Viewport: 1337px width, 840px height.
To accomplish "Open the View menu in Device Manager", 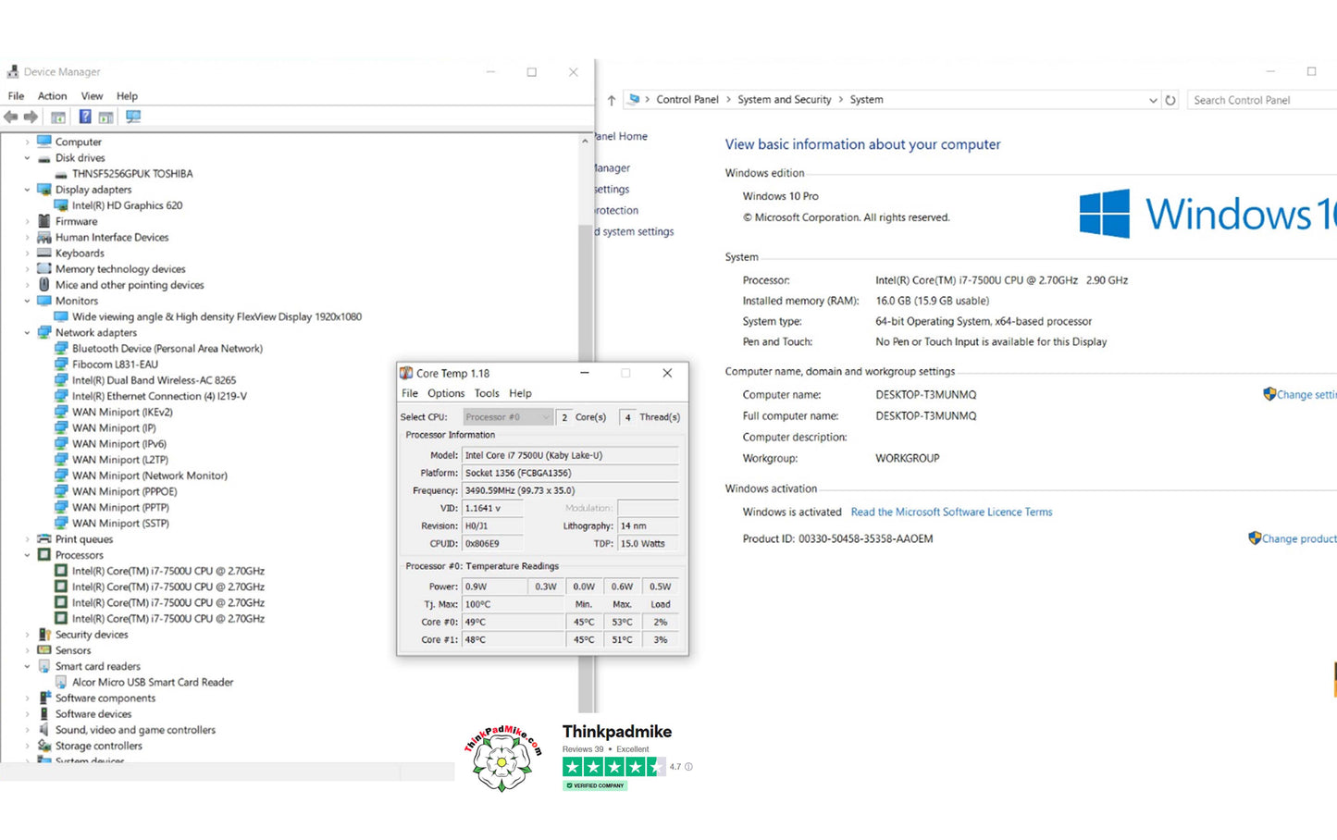I will click(x=92, y=96).
